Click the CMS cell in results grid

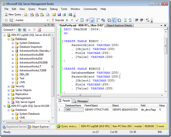[x=74, y=109]
